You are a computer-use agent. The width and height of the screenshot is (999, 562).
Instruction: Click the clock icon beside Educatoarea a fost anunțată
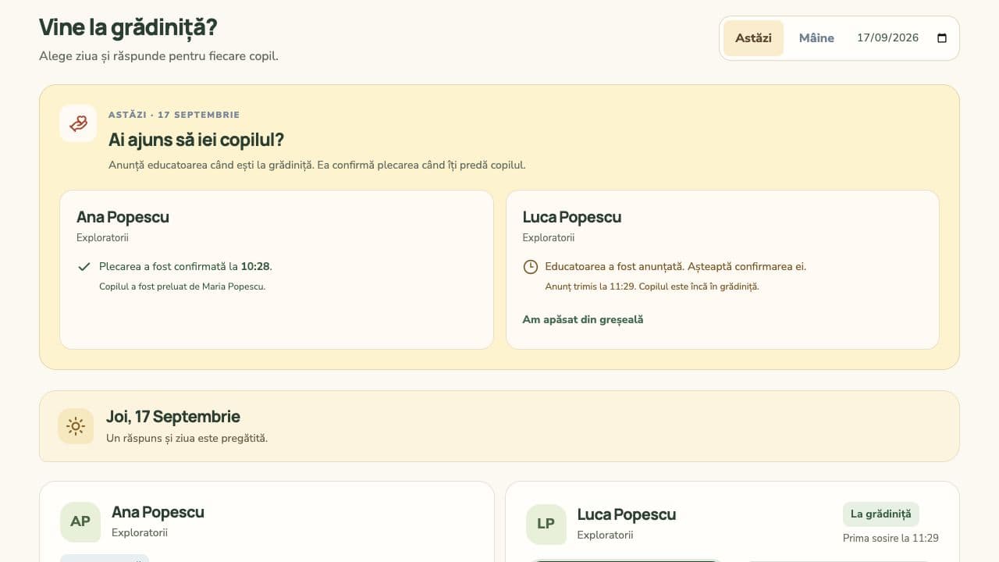coord(530,267)
